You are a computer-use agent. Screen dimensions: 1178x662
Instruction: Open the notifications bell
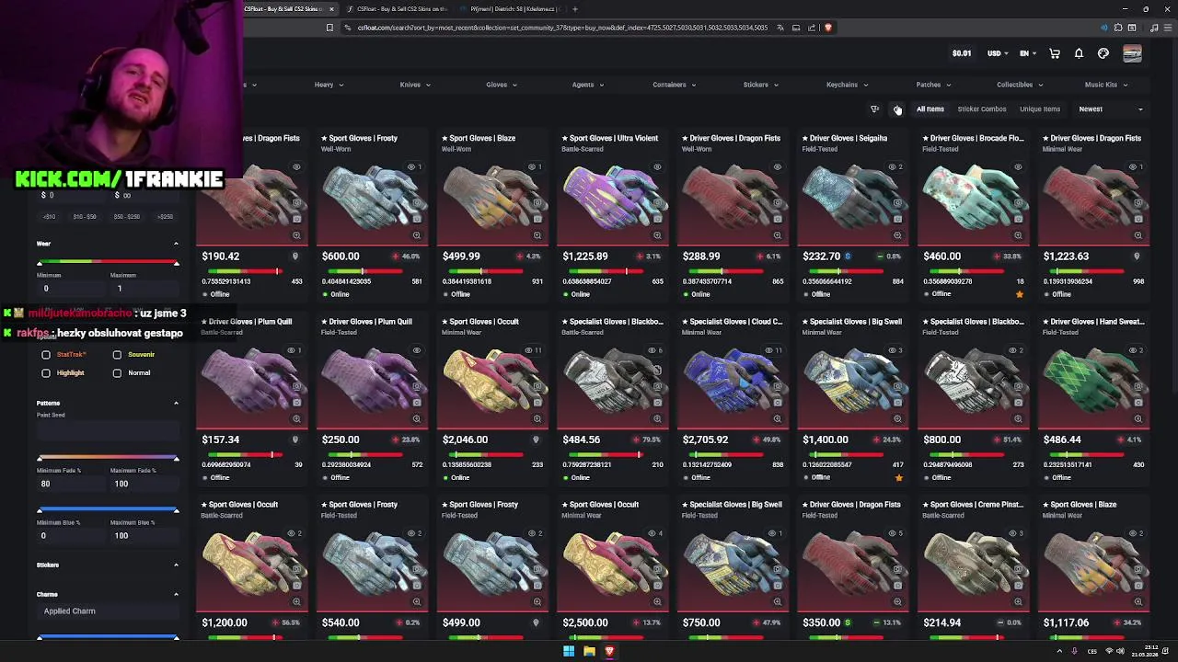(x=1079, y=53)
